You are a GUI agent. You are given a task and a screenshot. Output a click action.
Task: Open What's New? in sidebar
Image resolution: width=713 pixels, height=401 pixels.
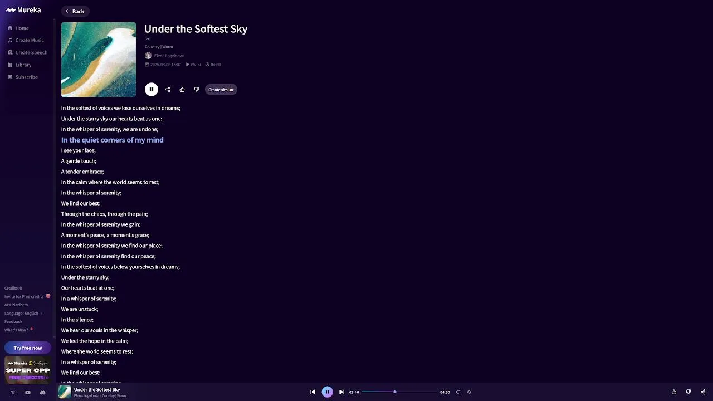pyautogui.click(x=18, y=330)
